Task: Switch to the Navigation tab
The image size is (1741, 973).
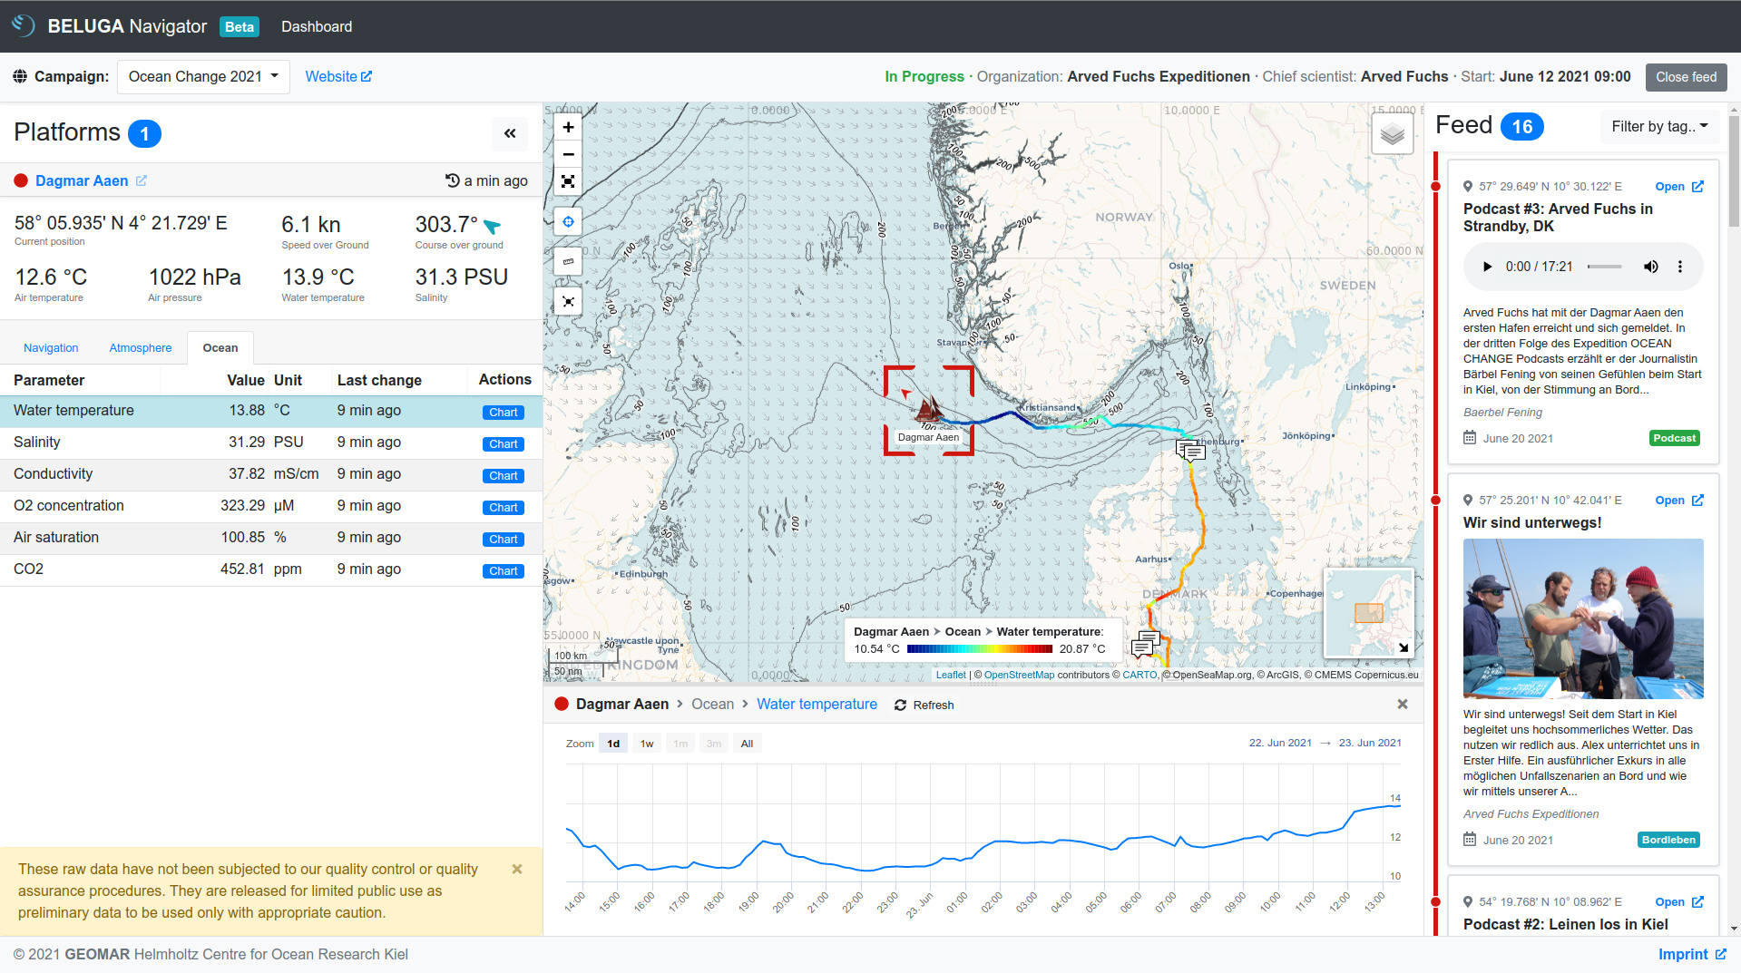Action: coord(51,348)
